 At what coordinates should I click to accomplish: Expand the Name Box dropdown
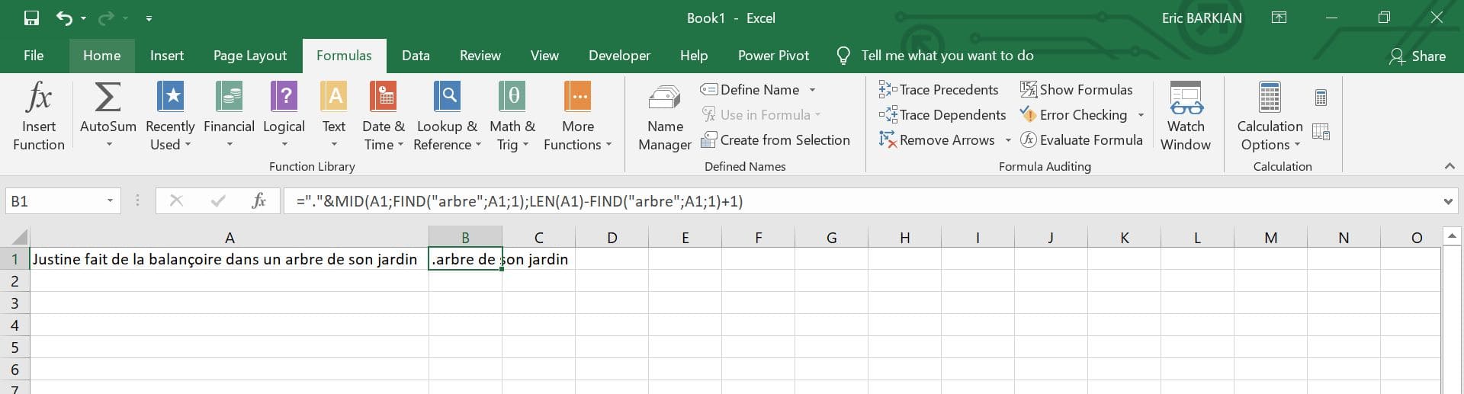click(110, 201)
